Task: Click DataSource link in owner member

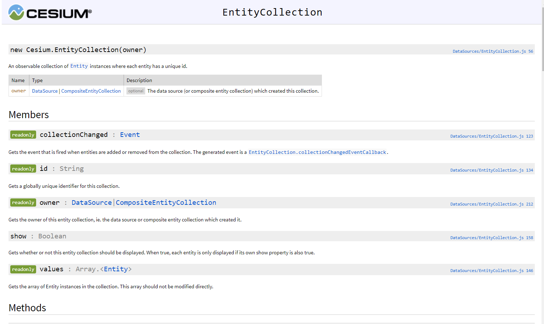Action: point(92,203)
